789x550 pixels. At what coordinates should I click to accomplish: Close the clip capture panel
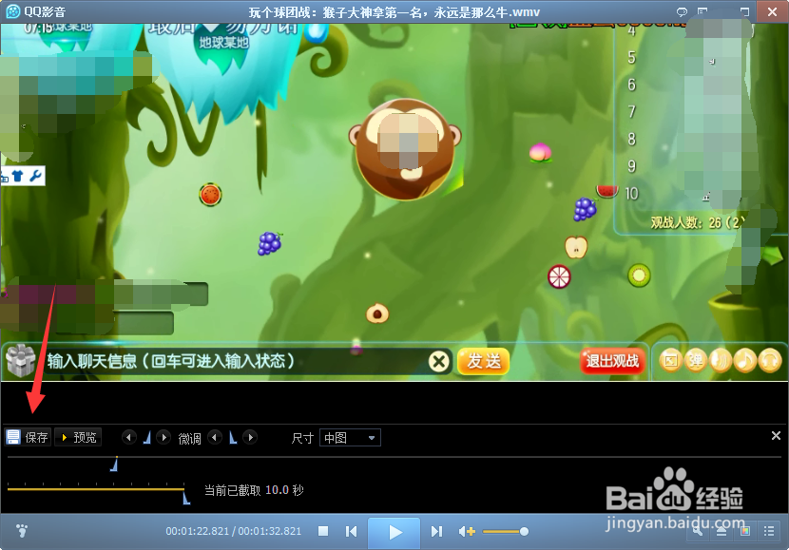(x=776, y=435)
